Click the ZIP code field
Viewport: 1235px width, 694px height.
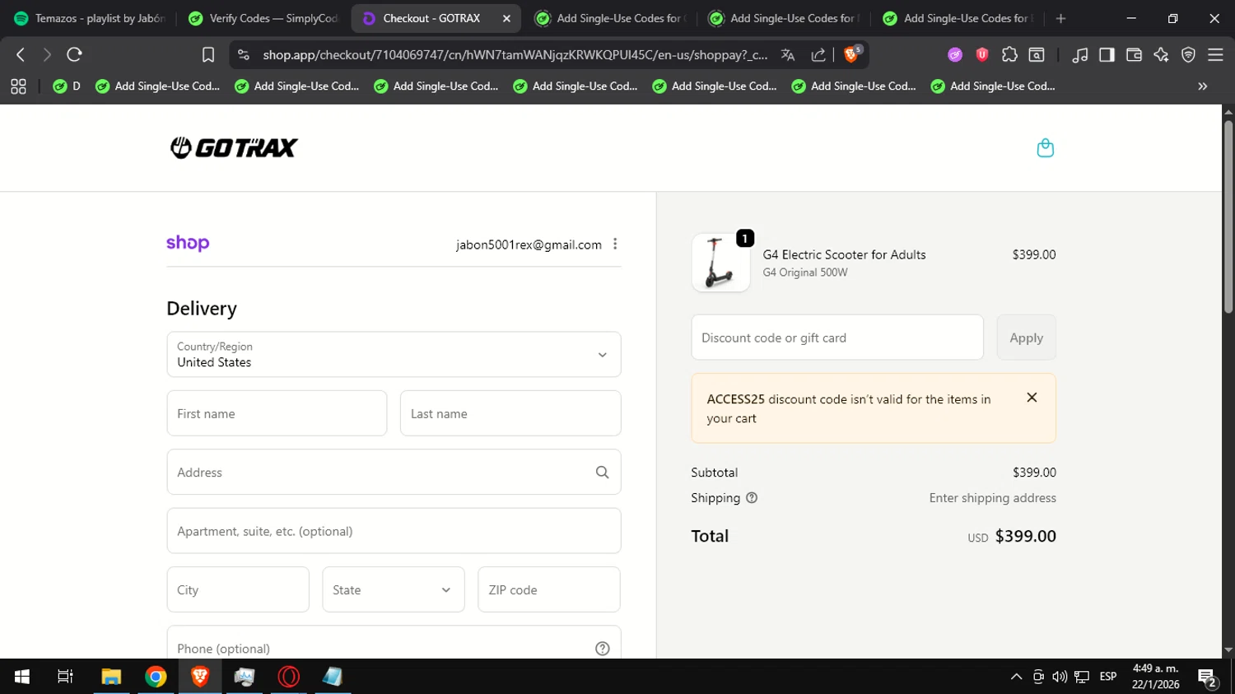[x=549, y=589]
